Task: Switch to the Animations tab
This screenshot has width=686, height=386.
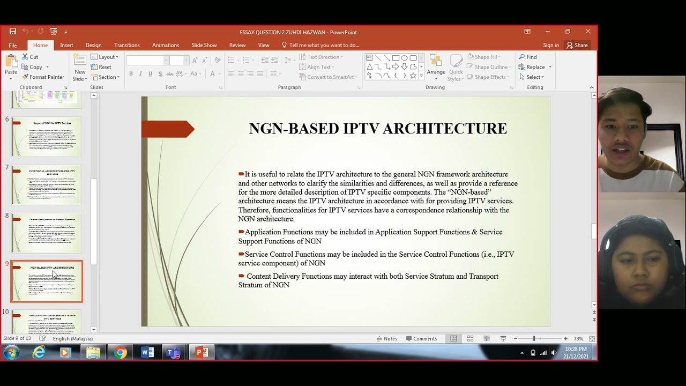Action: click(166, 45)
